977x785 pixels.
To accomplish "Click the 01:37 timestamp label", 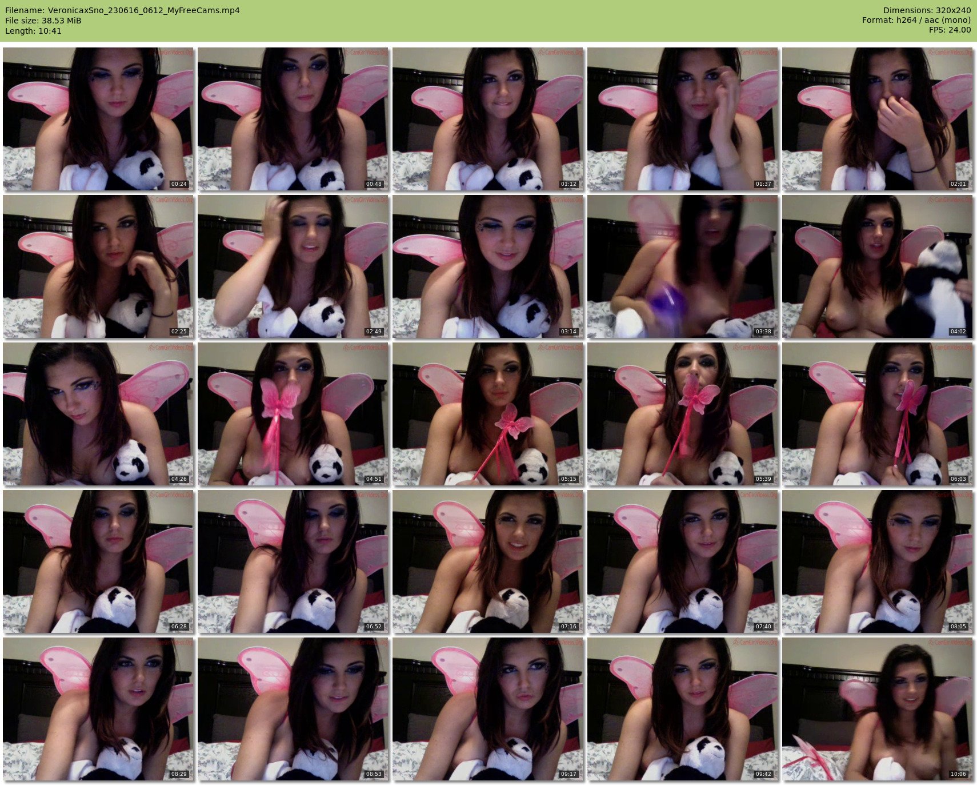I will tap(763, 184).
